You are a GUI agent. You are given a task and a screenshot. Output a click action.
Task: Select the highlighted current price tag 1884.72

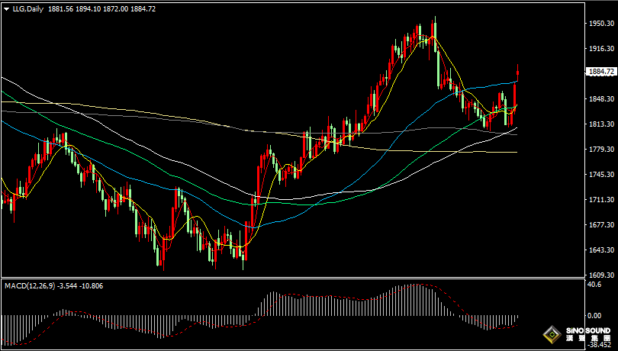pos(600,72)
